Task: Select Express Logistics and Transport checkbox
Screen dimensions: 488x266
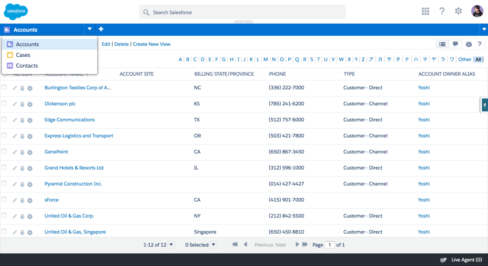Action: [x=4, y=135]
